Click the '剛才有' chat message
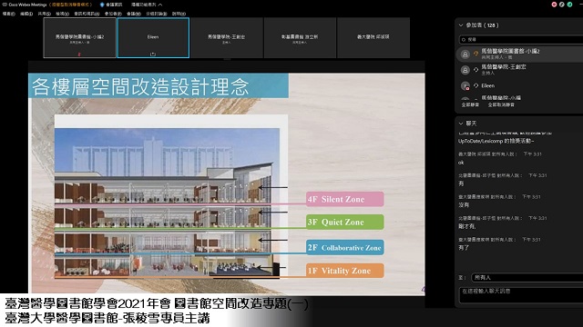This screenshot has height=327, width=583. pos(466,226)
